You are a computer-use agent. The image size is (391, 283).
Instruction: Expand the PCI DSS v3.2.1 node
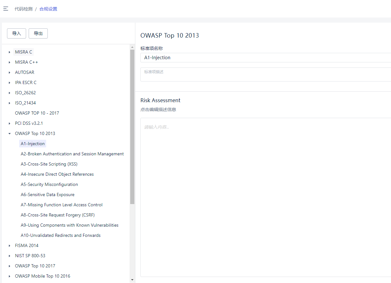pos(10,124)
